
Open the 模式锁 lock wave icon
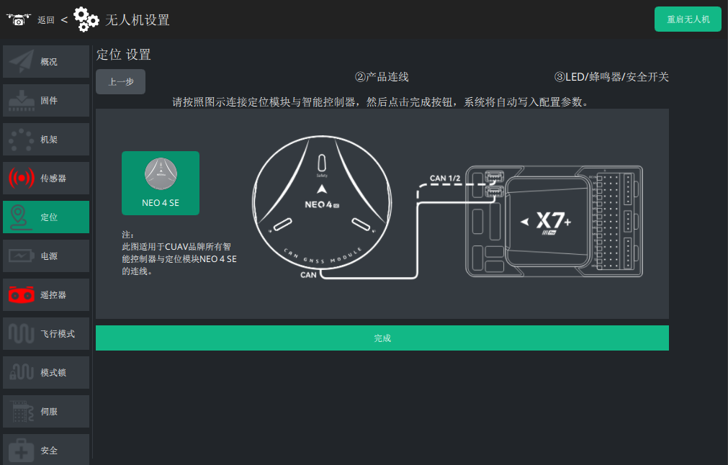click(22, 373)
